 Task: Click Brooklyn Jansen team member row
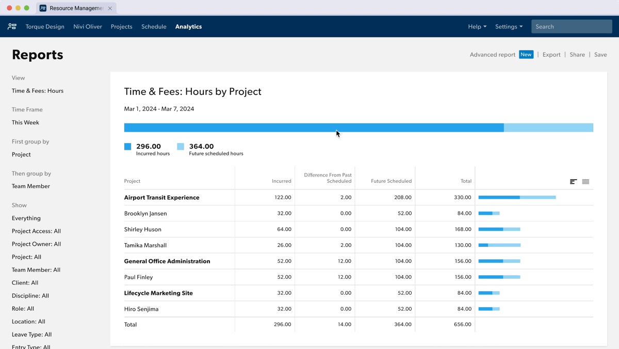coord(145,213)
